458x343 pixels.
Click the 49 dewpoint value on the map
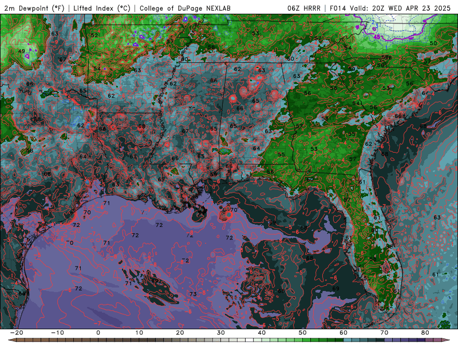point(21,51)
